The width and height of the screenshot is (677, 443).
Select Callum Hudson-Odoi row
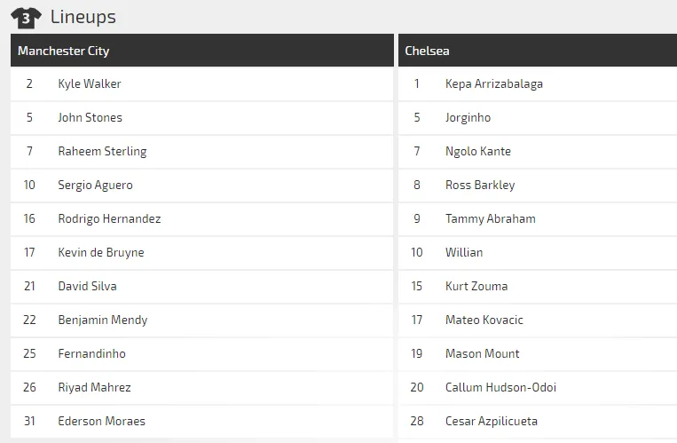(x=501, y=388)
